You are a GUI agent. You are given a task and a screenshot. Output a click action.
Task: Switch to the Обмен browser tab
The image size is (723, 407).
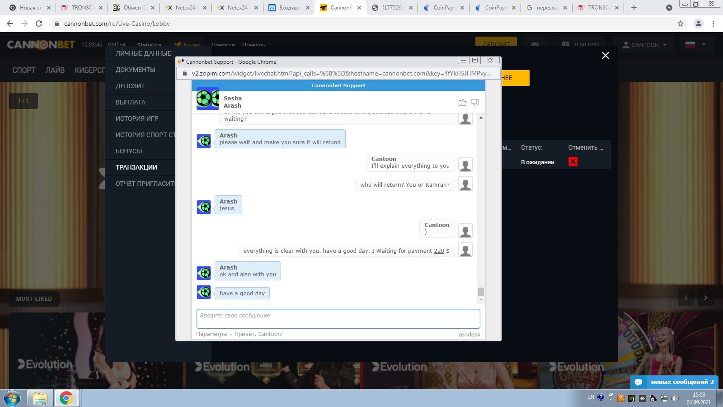pos(134,8)
